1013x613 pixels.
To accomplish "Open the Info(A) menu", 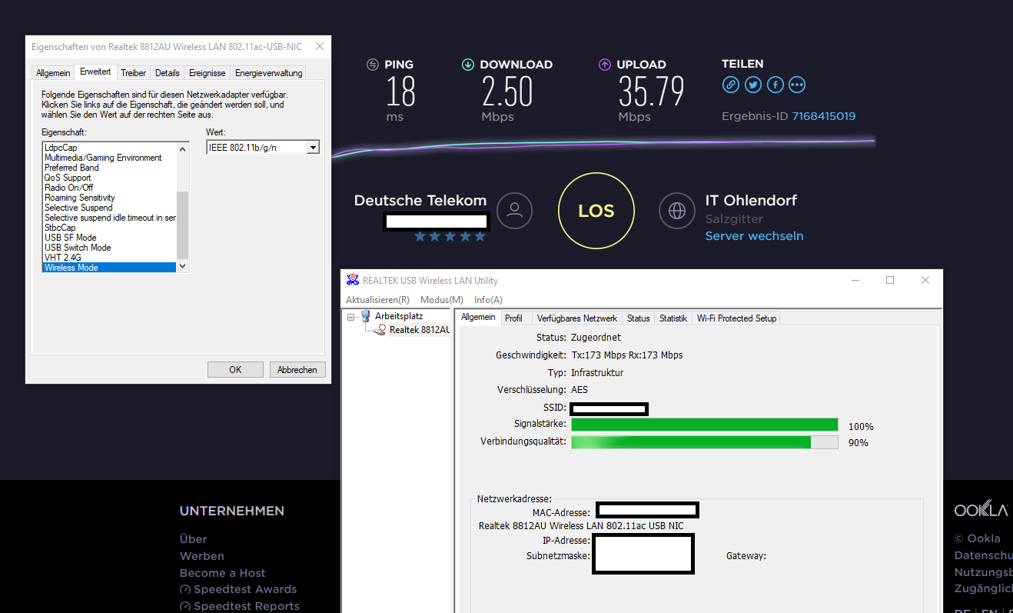I will pos(488,300).
